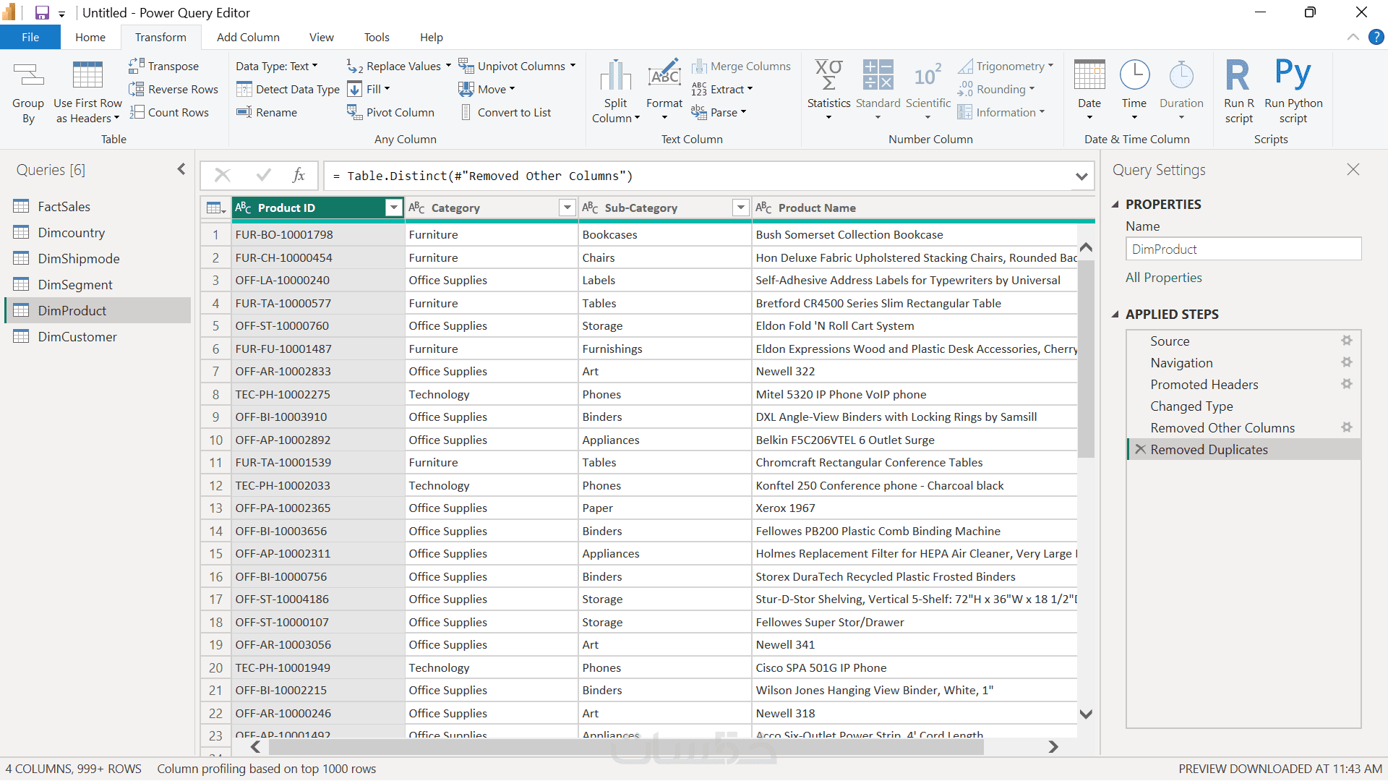The image size is (1388, 781).
Task: Select the FactSales query
Action: tap(64, 207)
